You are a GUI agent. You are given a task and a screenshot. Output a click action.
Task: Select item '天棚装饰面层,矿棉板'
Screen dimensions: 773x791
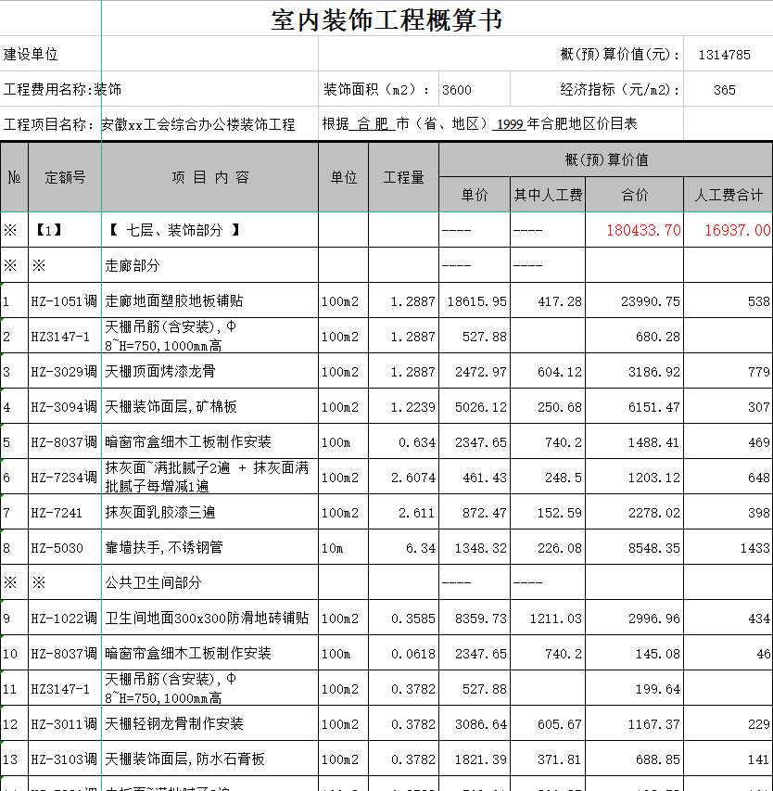tap(171, 406)
